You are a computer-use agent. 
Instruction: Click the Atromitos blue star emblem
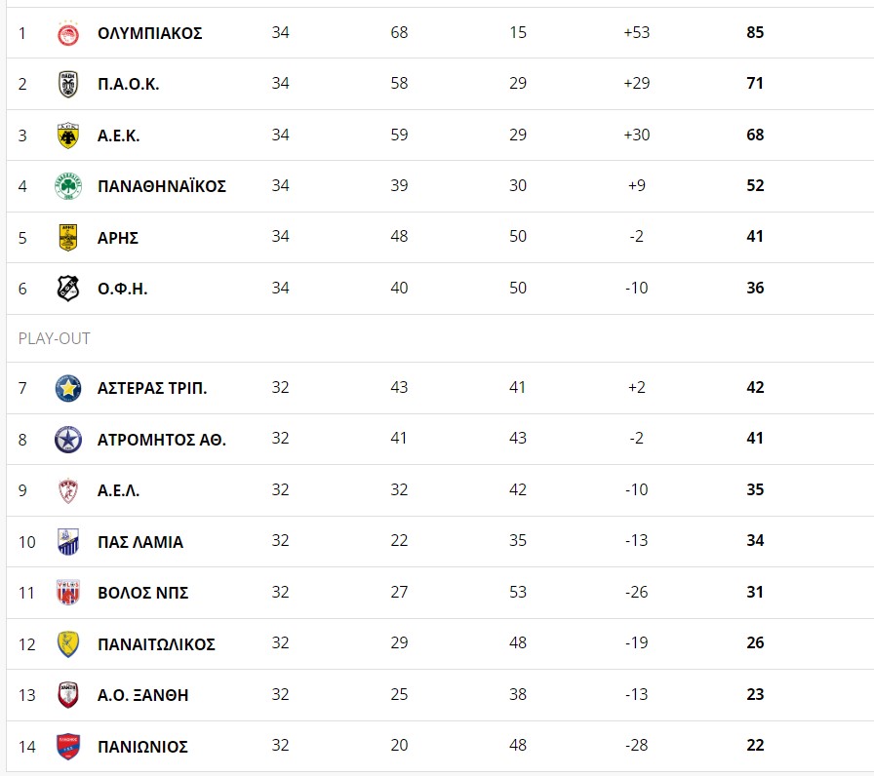point(68,440)
